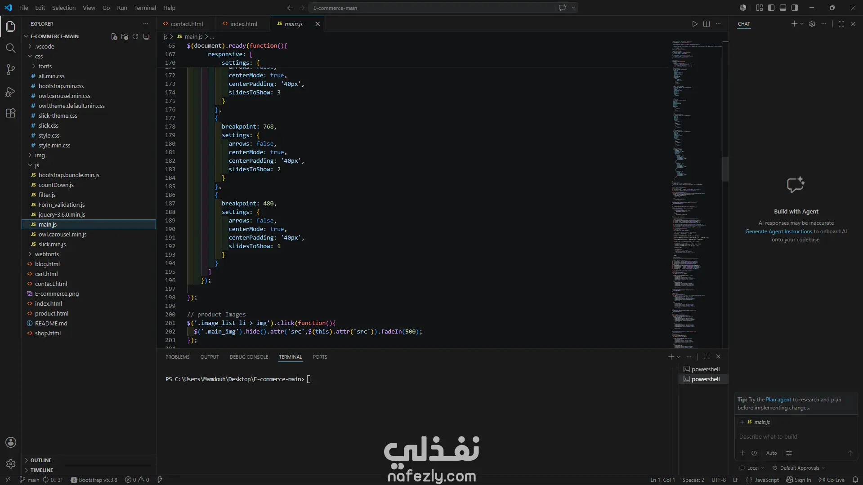Click the Describe what to build input
Screen dimensions: 863x485
click(x=795, y=436)
